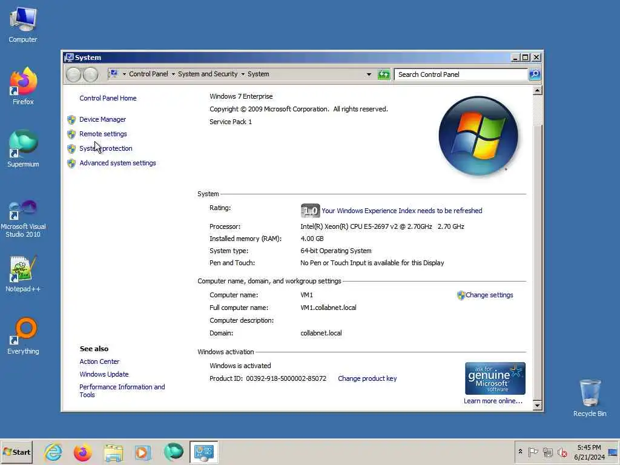Click the Forward navigation button
Screen dimensions: 620x465
[91, 74]
